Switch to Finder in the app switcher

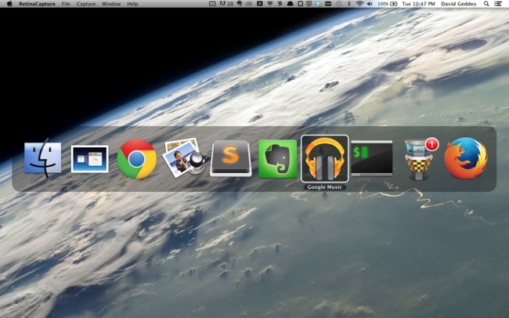point(42,159)
